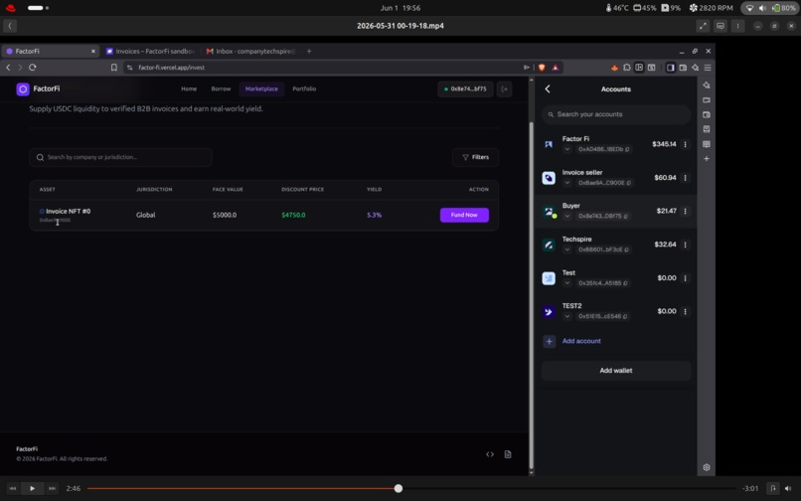Click the Brave Shields lion icon
801x501 pixels.
click(x=542, y=68)
